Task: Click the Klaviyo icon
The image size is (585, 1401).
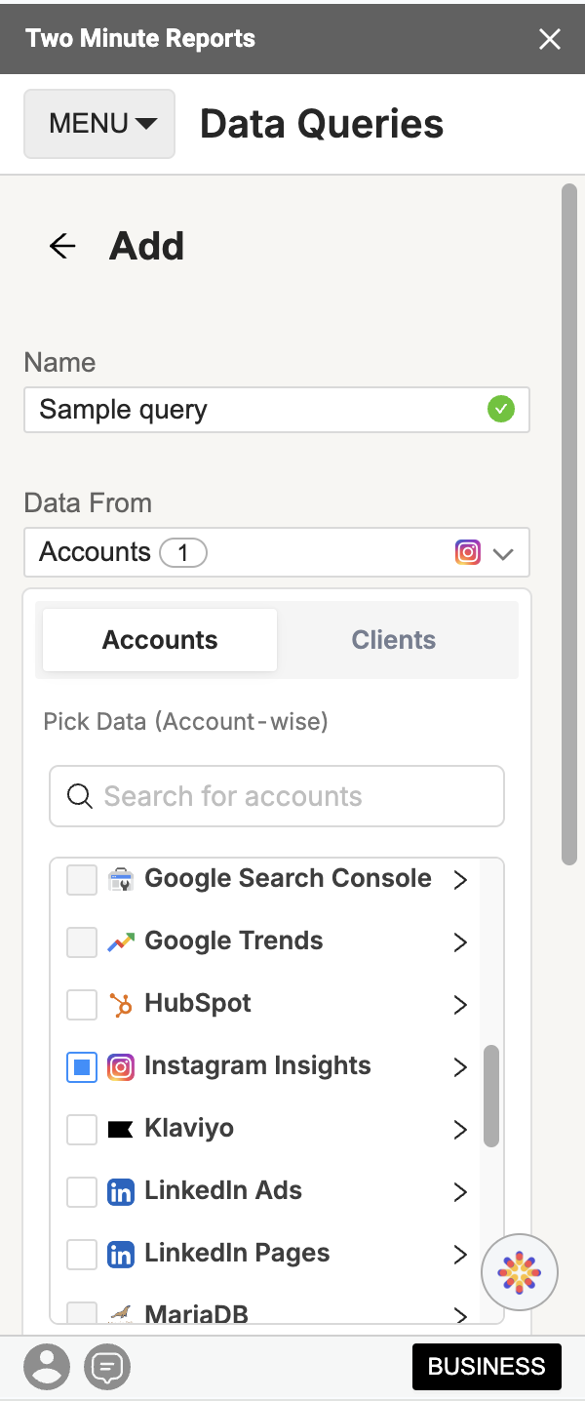Action: click(x=121, y=1129)
